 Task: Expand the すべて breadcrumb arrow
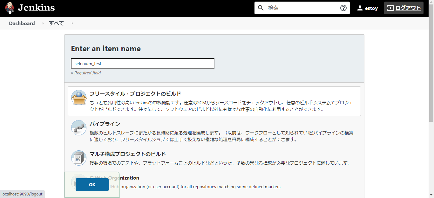point(72,23)
